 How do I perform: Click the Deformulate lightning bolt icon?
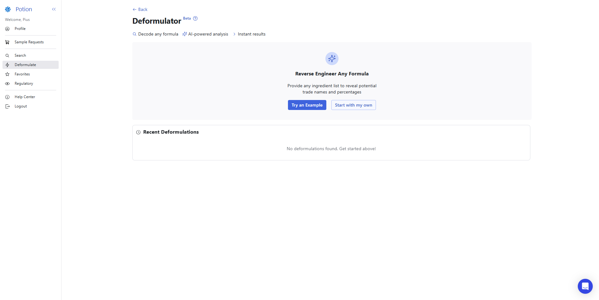pos(7,65)
